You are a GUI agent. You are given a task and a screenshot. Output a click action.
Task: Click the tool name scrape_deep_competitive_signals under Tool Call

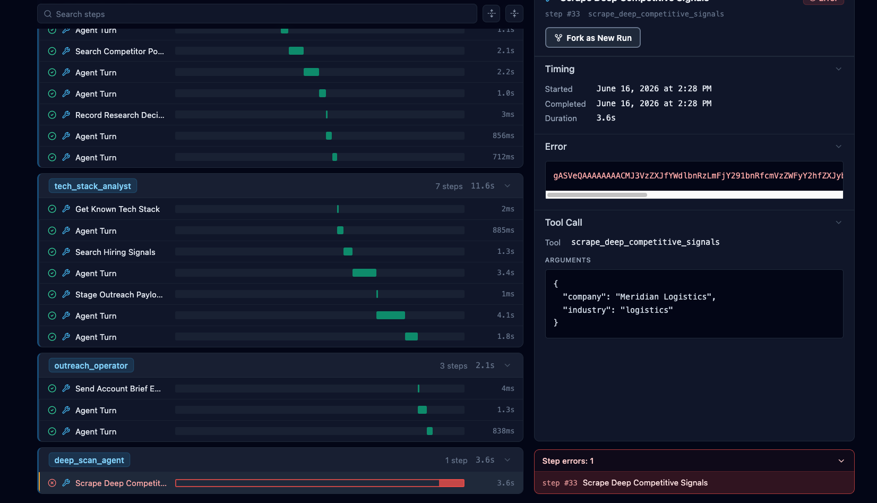click(x=646, y=242)
